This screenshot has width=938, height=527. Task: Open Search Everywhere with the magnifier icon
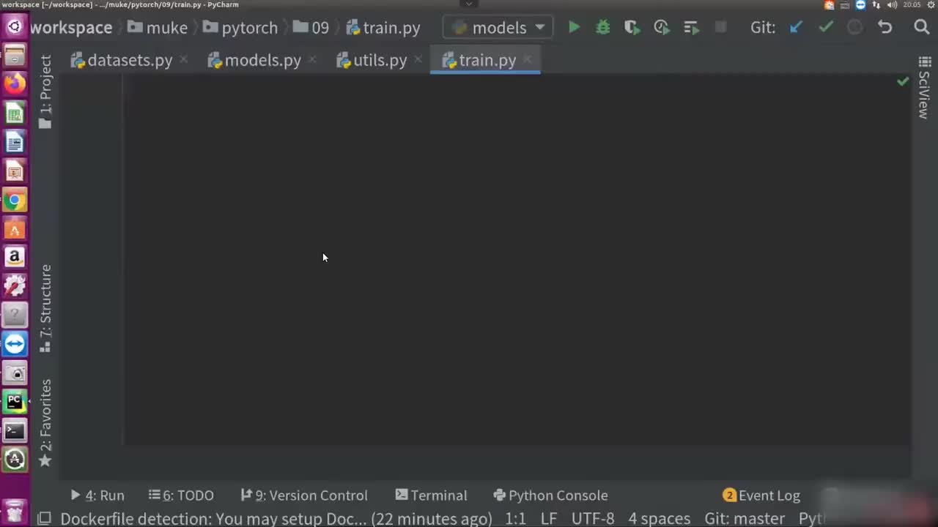[922, 28]
